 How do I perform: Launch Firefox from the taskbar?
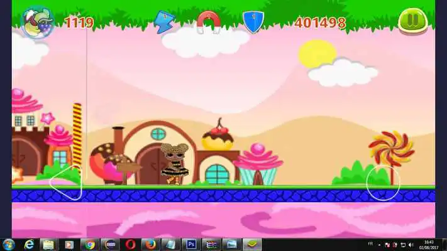[150, 244]
